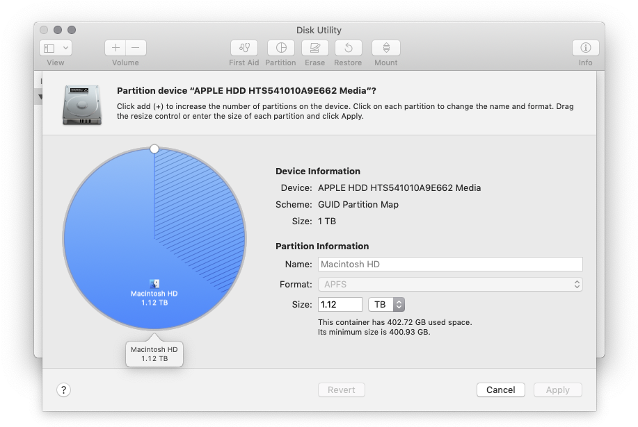Open the Format APFS dropdown
Viewport: 638px width, 427px height.
click(450, 285)
